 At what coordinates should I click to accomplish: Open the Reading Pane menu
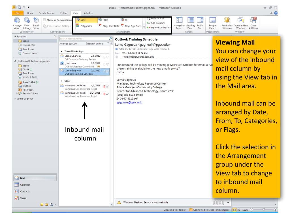191,23
